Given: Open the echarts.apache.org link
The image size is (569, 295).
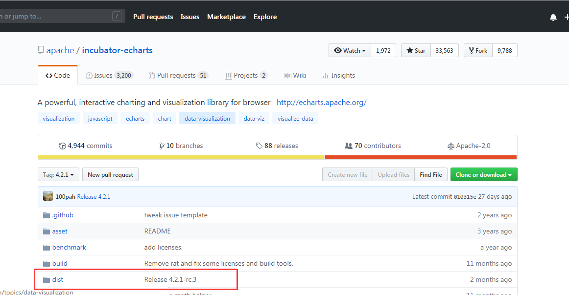Looking at the screenshot, I should 321,103.
